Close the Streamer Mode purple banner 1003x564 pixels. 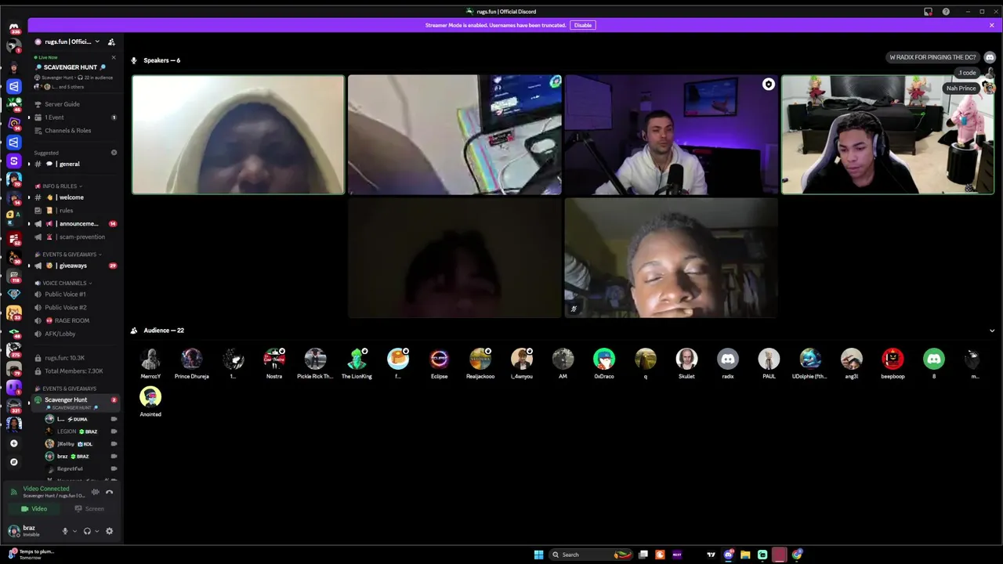(x=991, y=25)
